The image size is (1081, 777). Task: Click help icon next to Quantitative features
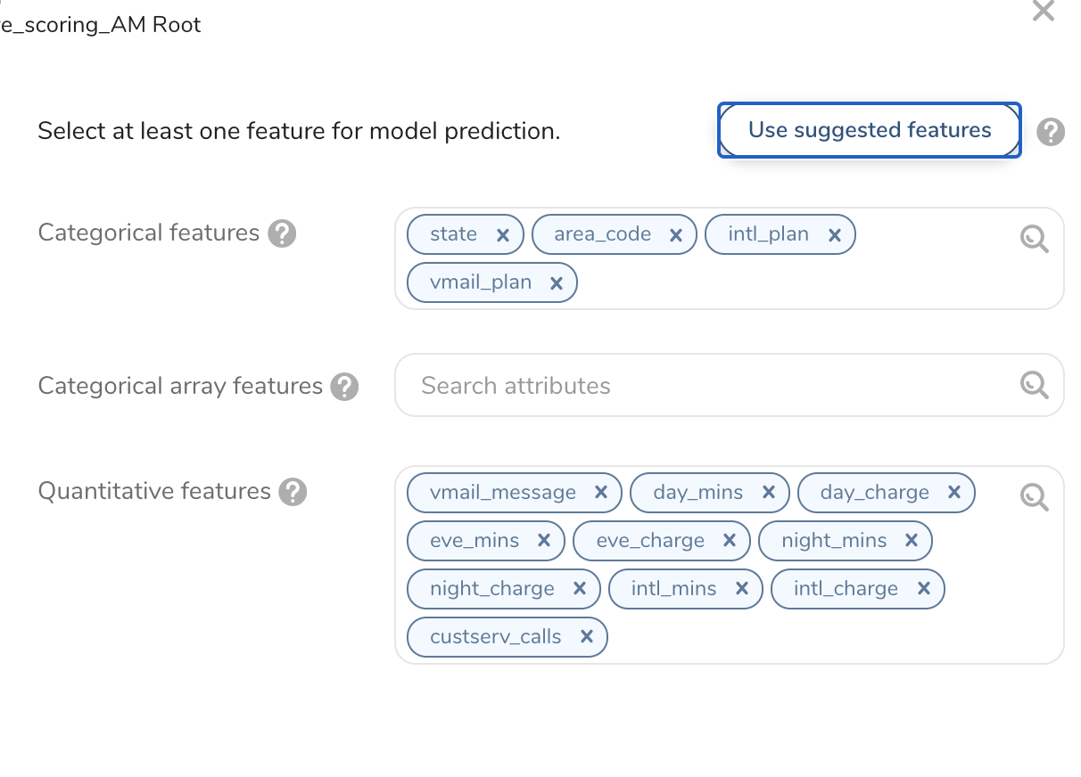(293, 492)
